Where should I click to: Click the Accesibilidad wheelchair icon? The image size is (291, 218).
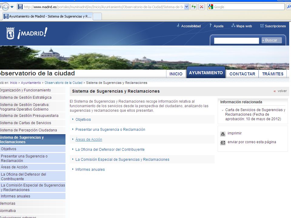(178, 25)
